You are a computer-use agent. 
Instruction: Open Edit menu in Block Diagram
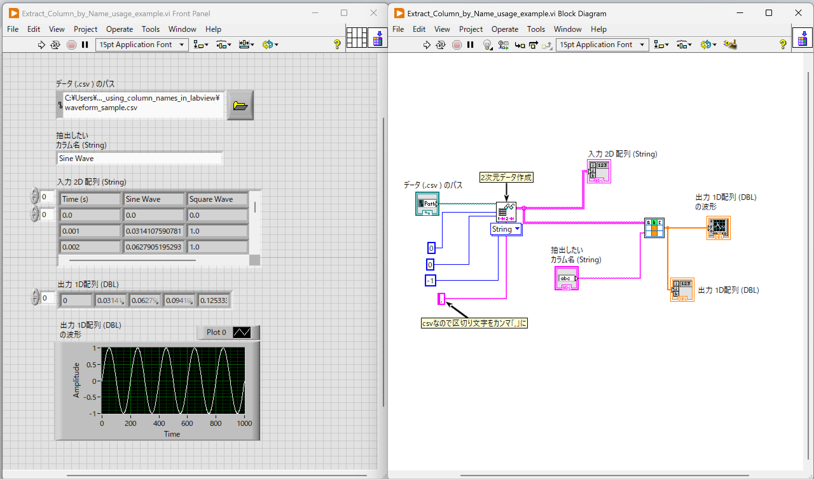(x=419, y=29)
